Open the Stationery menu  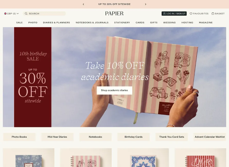click(122, 23)
